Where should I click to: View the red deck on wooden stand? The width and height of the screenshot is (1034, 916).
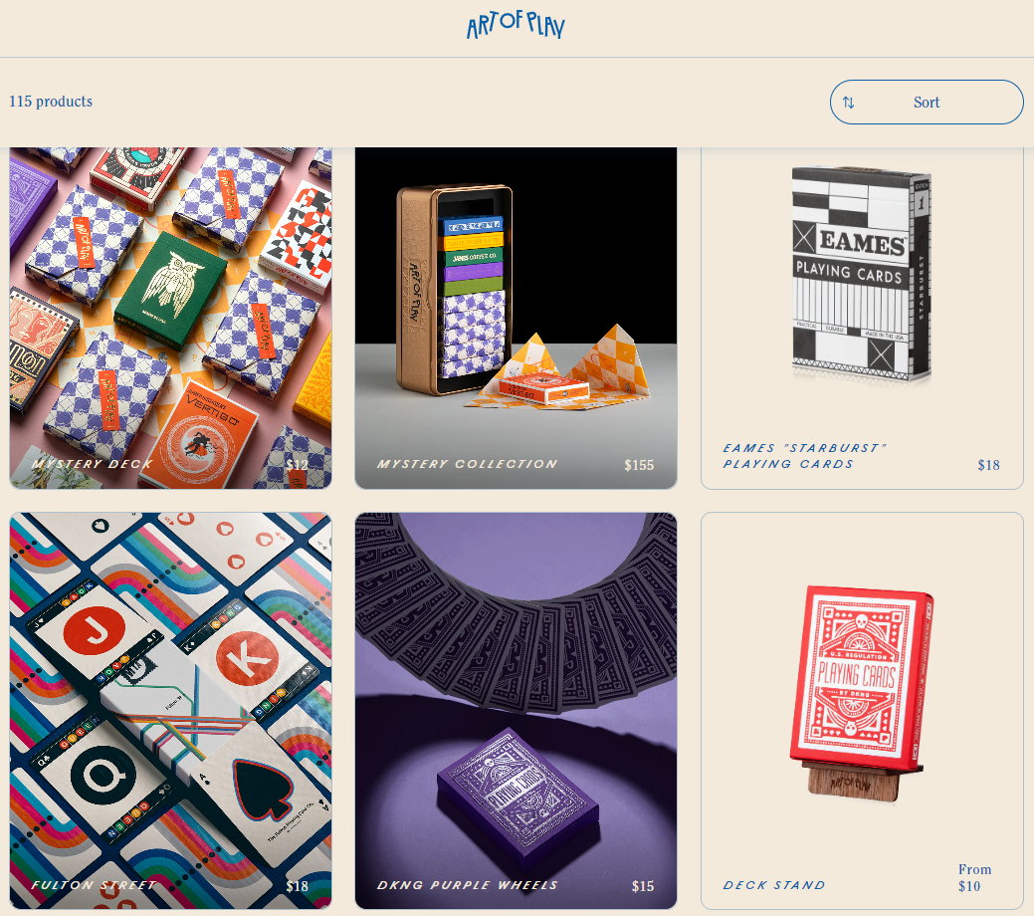pyautogui.click(x=862, y=693)
